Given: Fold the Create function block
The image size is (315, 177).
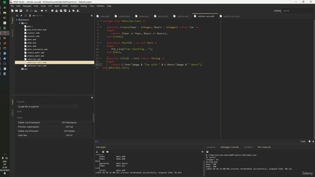Looking at the screenshot, I should point(101,27).
